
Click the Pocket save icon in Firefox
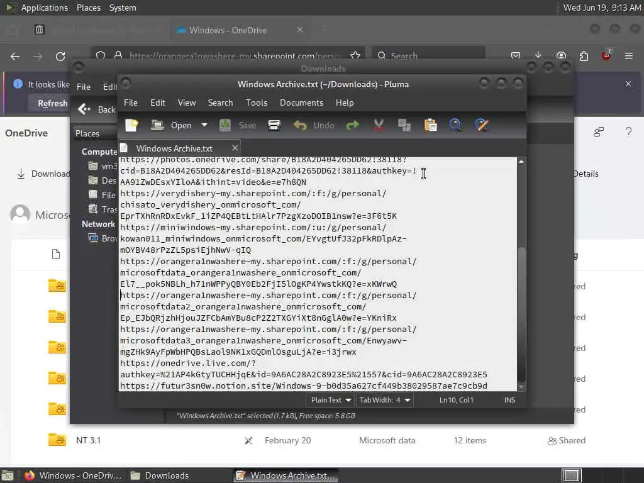click(516, 55)
